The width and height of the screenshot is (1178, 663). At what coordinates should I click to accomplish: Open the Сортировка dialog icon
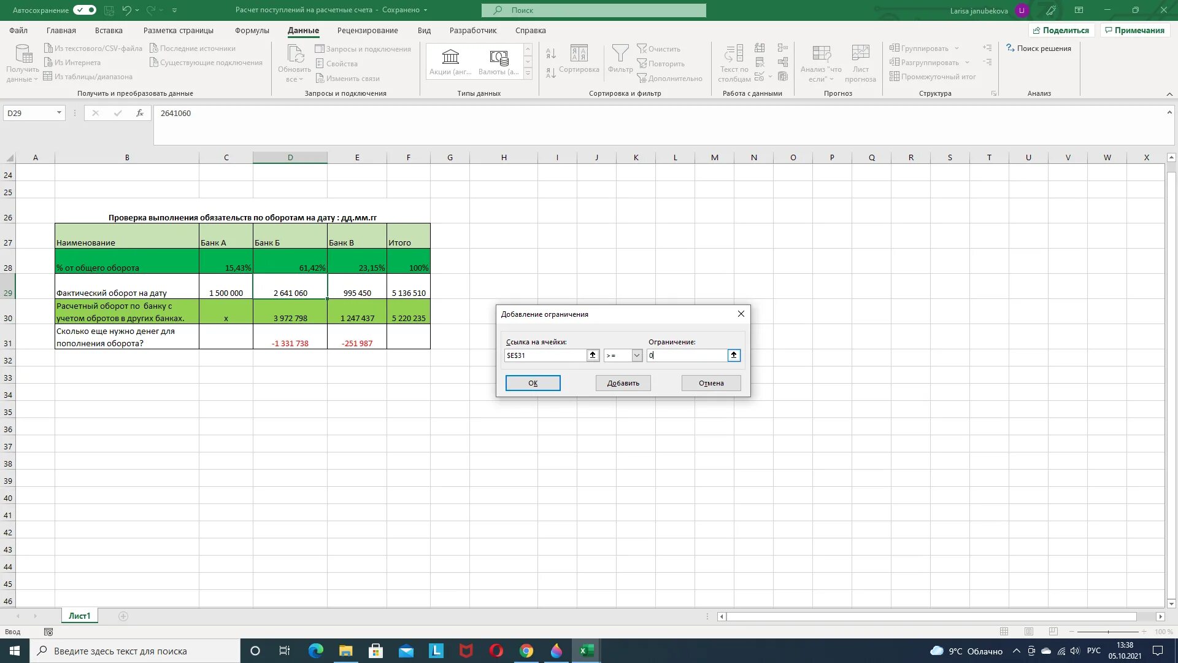pyautogui.click(x=579, y=54)
